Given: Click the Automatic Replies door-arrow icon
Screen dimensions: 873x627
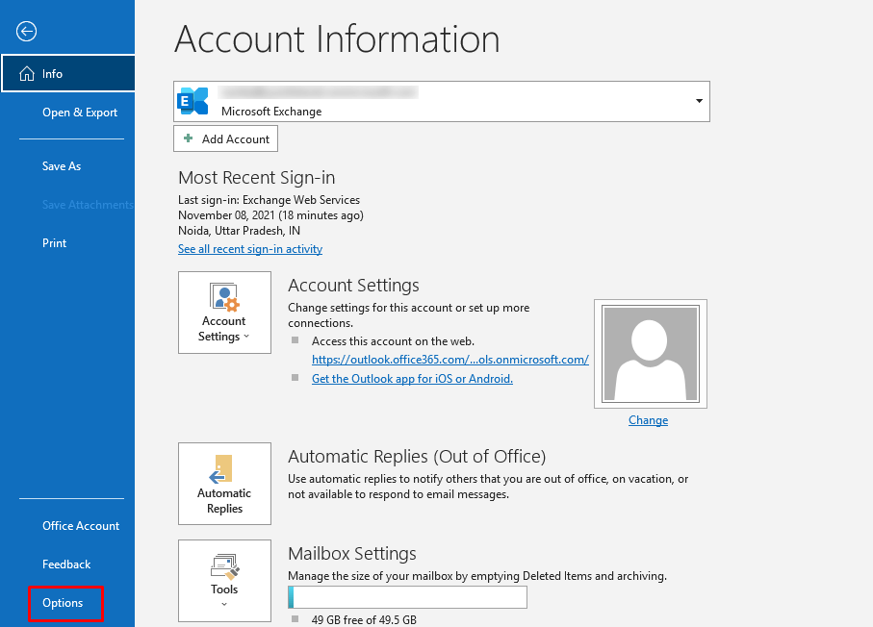Looking at the screenshot, I should [x=220, y=469].
